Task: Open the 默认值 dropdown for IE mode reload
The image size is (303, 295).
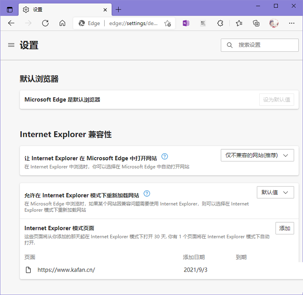Action: 275,193
